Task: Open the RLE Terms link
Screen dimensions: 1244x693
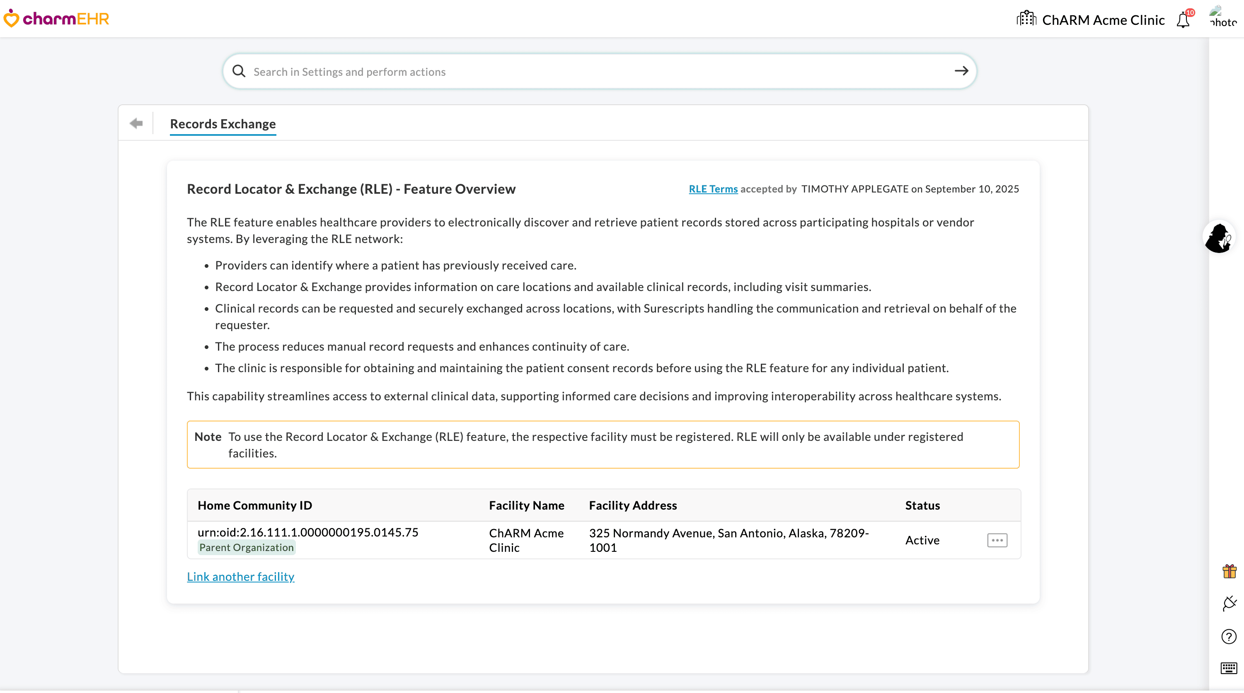Action: pyautogui.click(x=713, y=189)
